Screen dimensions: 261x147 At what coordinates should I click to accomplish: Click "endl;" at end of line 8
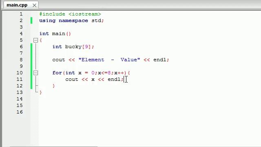point(161,60)
